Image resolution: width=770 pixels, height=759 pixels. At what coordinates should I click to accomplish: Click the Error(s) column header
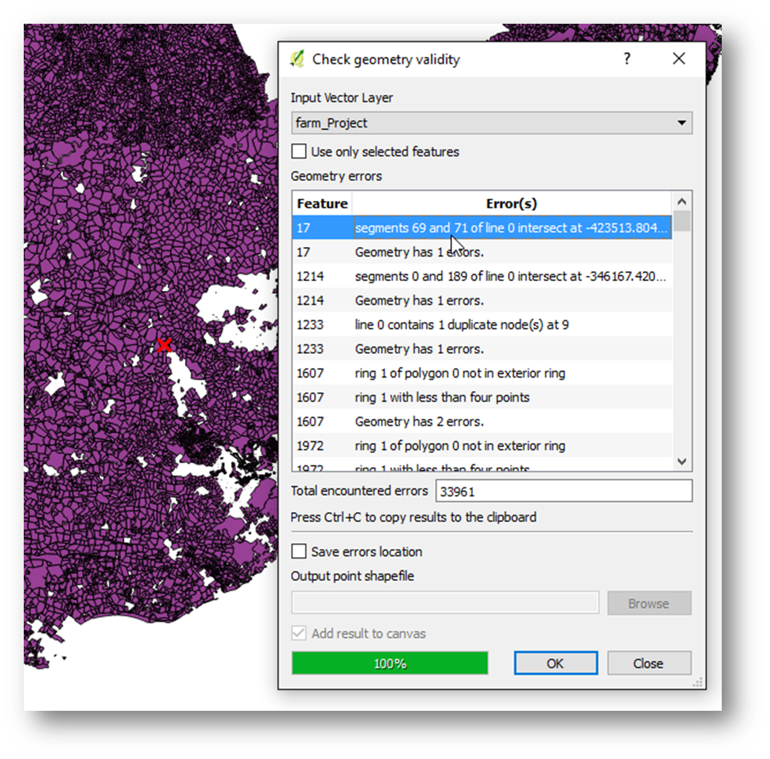pos(511,203)
